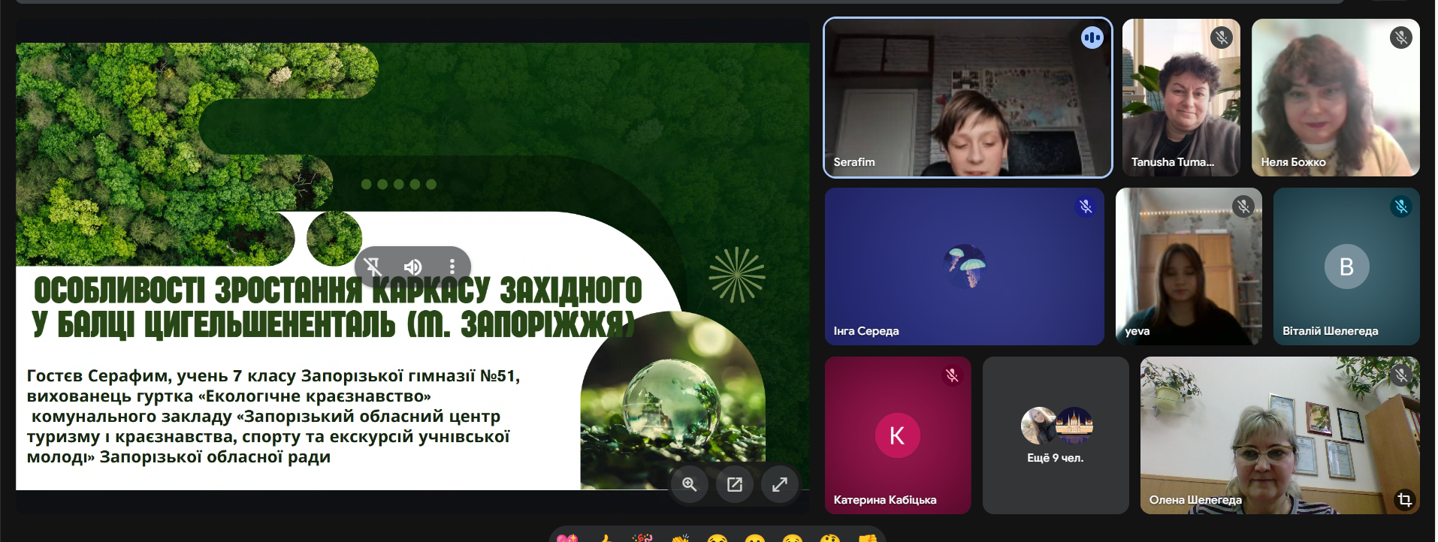Click muted mic icon on Tanusha's tile

click(1222, 38)
